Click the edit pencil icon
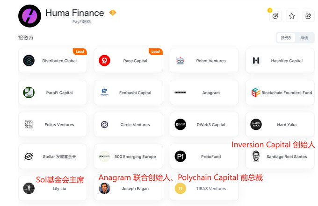Viewport: 318px width, 206px height. 275,16
